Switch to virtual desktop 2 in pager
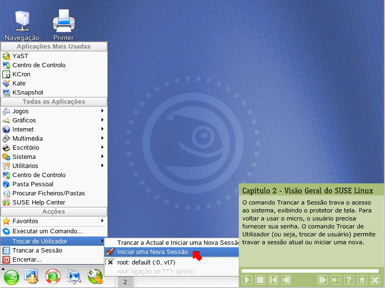Viewport: 385px width, 288px height. tap(125, 282)
